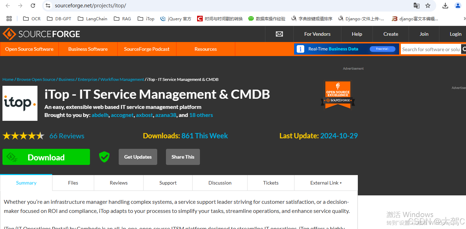The height and width of the screenshot is (229, 466).
Task: Open the RAG bookmark folder
Action: 122,19
